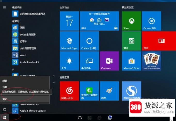176x121 pixels.
Task: Click the hamburger menu icon in Start
Action: [x=5, y=8]
